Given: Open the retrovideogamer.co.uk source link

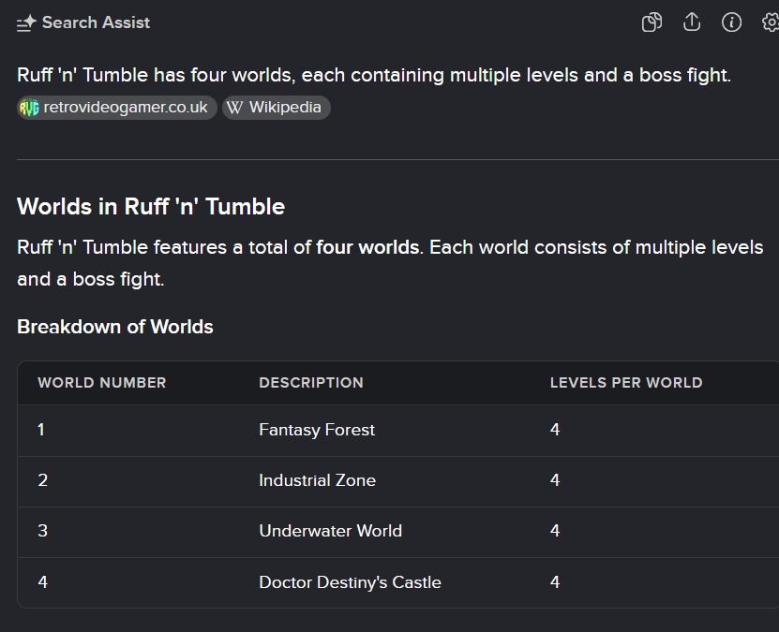Looking at the screenshot, I should [126, 108].
